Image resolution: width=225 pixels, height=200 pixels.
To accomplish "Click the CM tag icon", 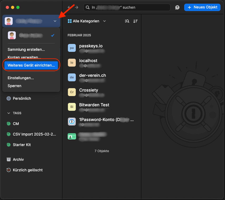I will (9, 124).
